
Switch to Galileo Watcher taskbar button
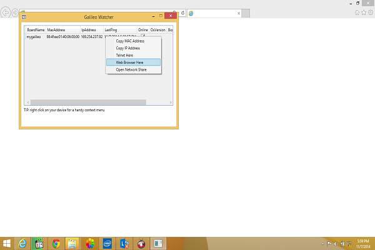(x=158, y=244)
